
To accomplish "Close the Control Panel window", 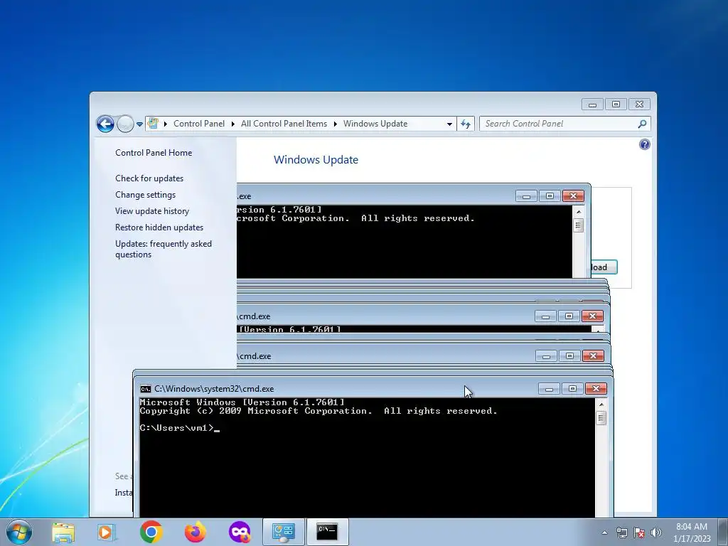I will [x=639, y=105].
